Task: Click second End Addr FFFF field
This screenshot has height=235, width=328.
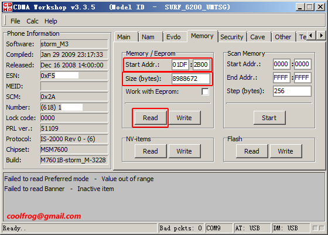Action: tap(302, 77)
